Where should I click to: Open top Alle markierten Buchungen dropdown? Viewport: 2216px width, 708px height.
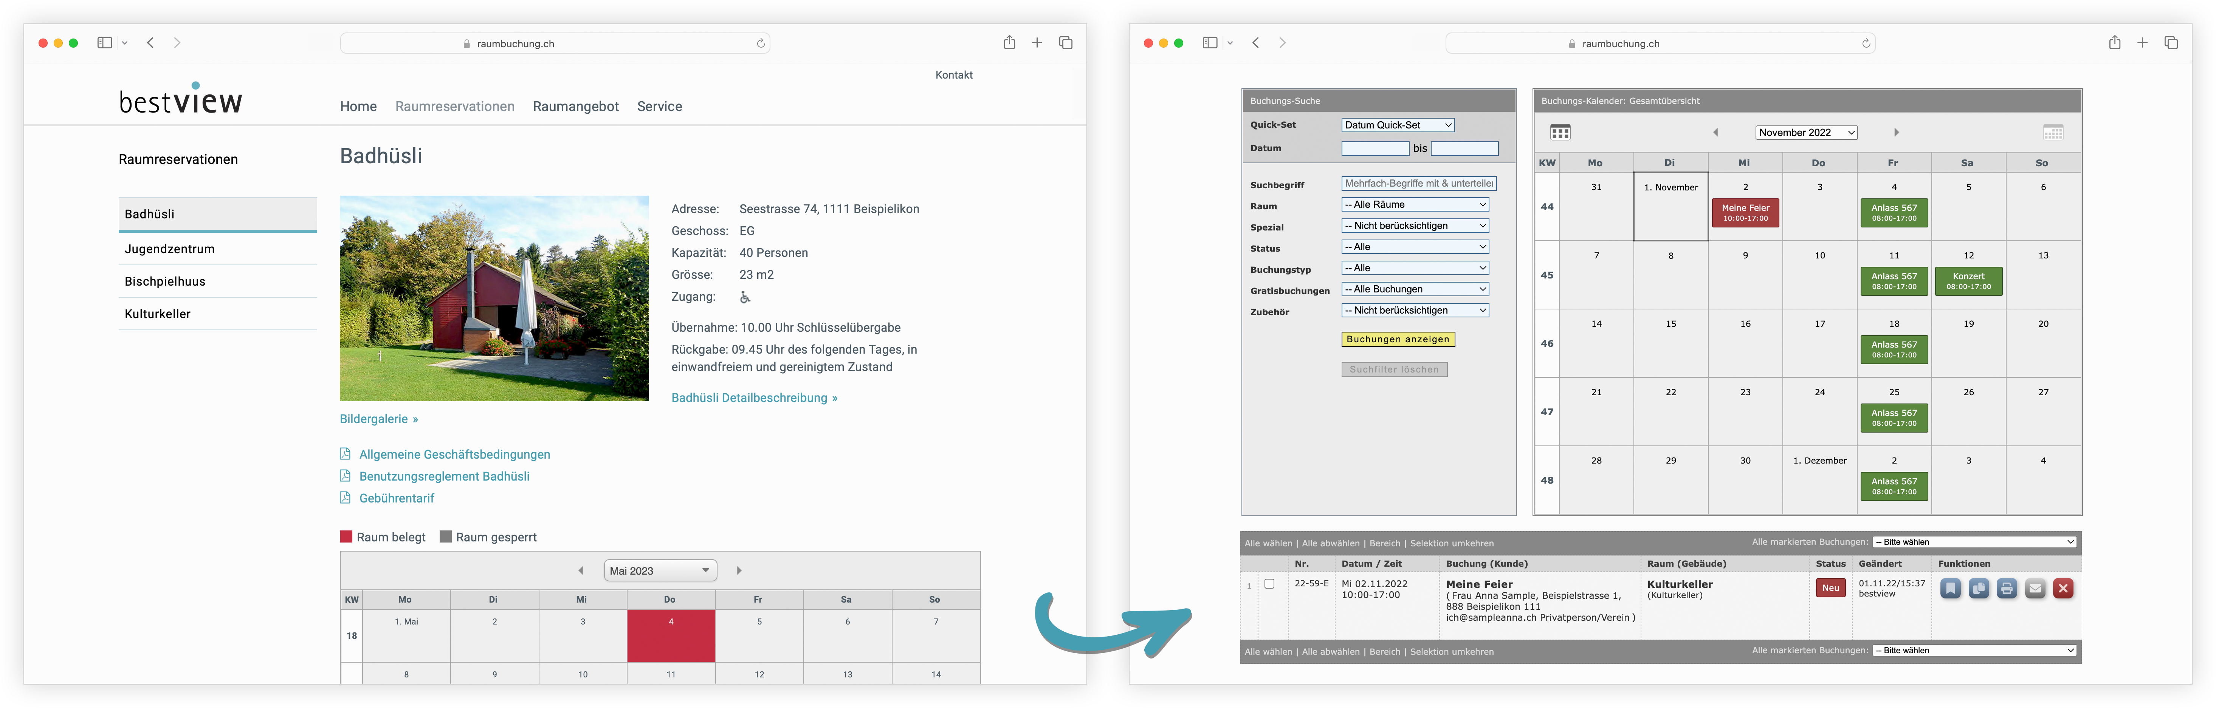click(x=1974, y=542)
